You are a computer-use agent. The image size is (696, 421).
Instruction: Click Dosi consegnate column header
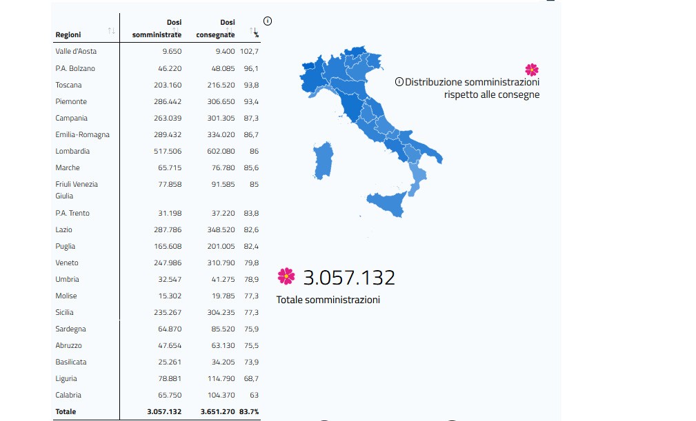click(215, 28)
